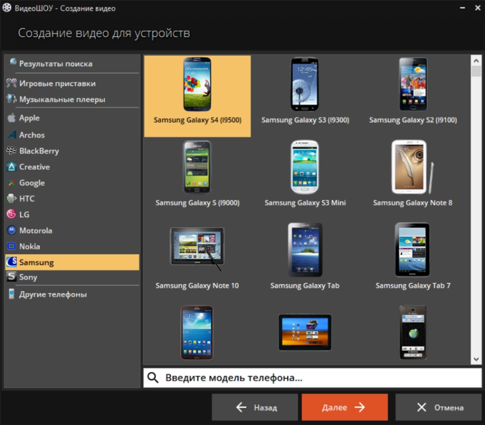Viewport: 485px width, 425px height.
Task: Click the Motorola logo icon
Action: pos(11,230)
